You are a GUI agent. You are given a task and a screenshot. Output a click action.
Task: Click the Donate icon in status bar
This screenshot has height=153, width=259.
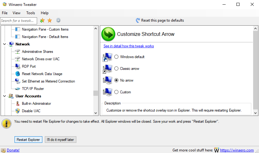coord(3,150)
